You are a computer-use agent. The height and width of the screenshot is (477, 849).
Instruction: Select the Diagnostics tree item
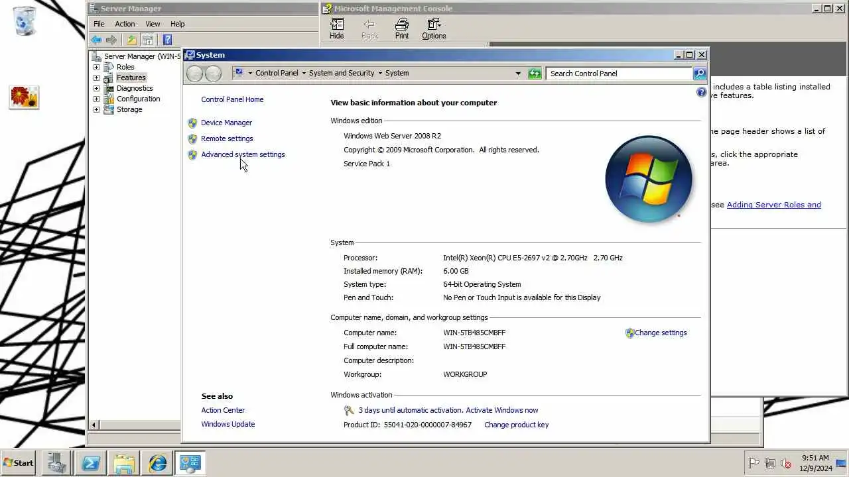tap(135, 88)
